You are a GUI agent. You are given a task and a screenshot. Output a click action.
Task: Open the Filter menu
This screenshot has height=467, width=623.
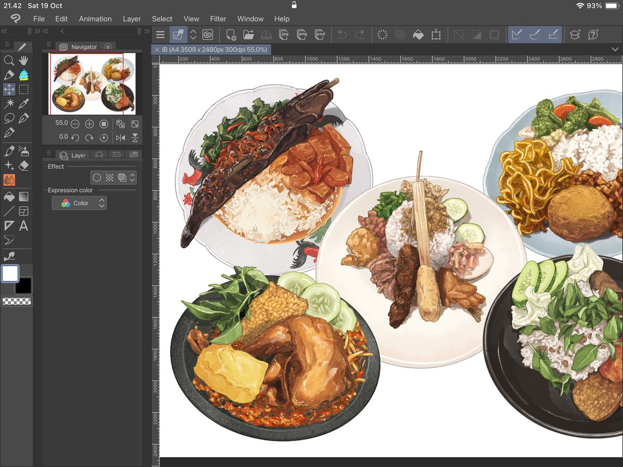click(218, 19)
